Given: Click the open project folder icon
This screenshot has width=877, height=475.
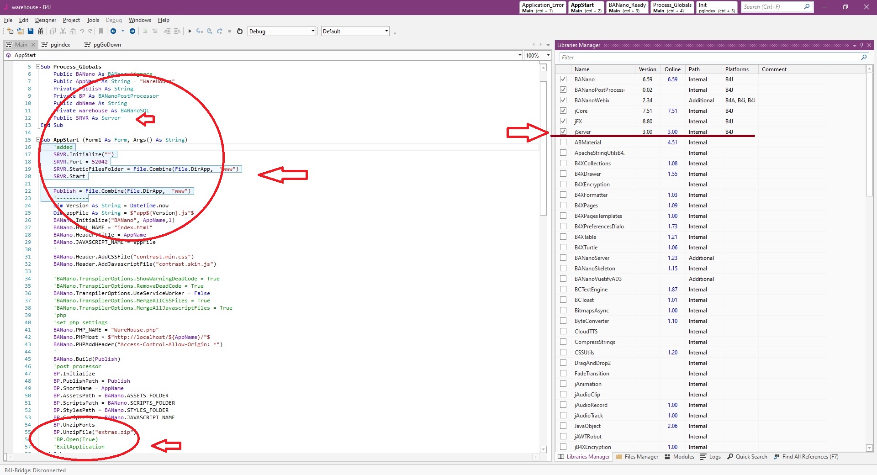Looking at the screenshot, I should (21, 31).
